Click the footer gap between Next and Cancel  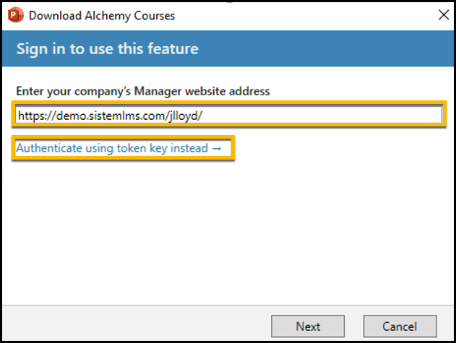click(x=354, y=326)
